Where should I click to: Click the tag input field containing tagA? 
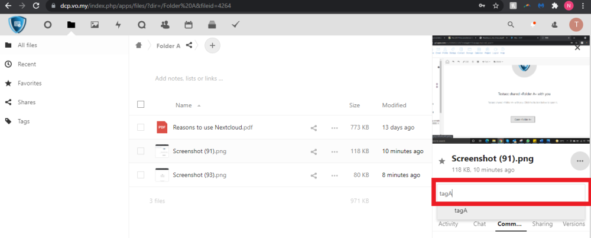tap(511, 193)
